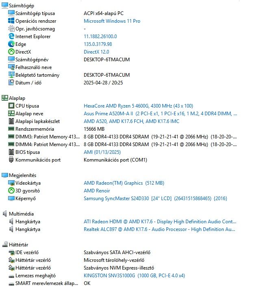Select the Szabványos SATA AHCI-vezérlő value

(x=117, y=252)
